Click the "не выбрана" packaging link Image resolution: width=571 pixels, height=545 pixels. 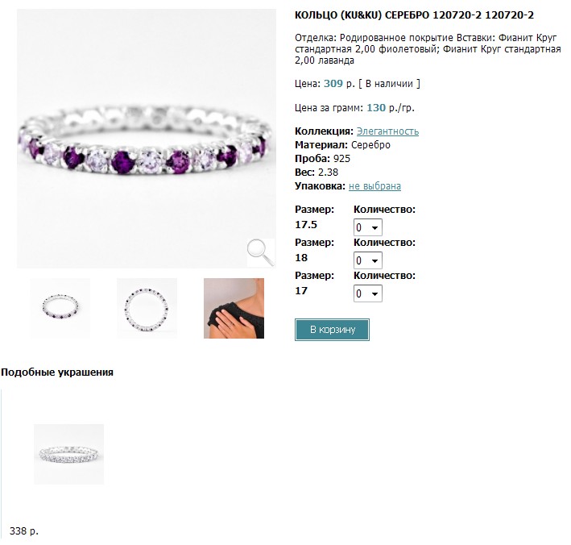pyautogui.click(x=374, y=186)
